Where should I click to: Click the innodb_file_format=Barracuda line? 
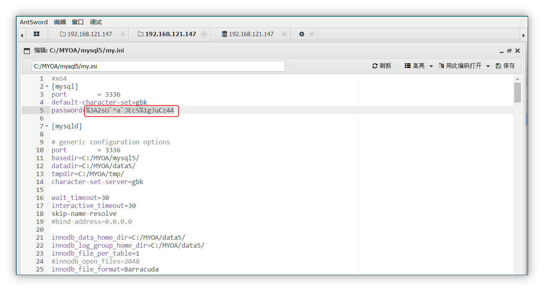tap(105, 270)
